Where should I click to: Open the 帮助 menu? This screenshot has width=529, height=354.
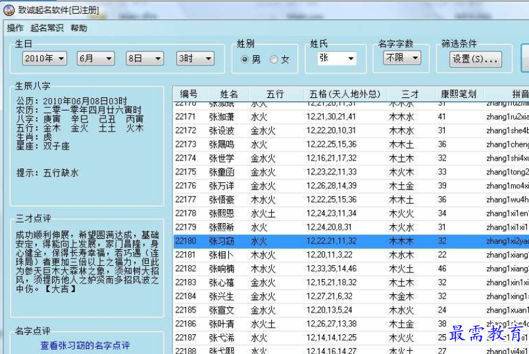click(78, 28)
